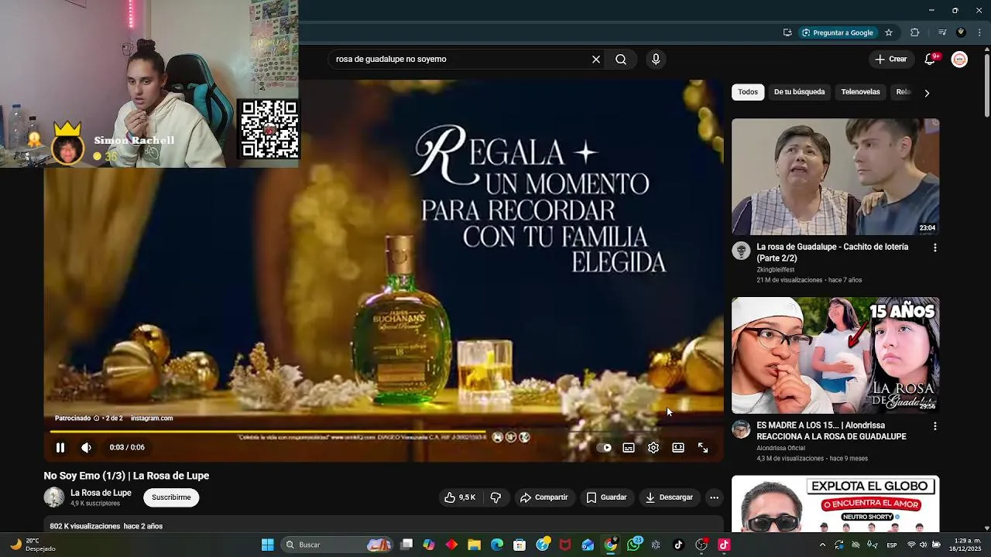Open Microsoft Store from the taskbar

pos(520,545)
